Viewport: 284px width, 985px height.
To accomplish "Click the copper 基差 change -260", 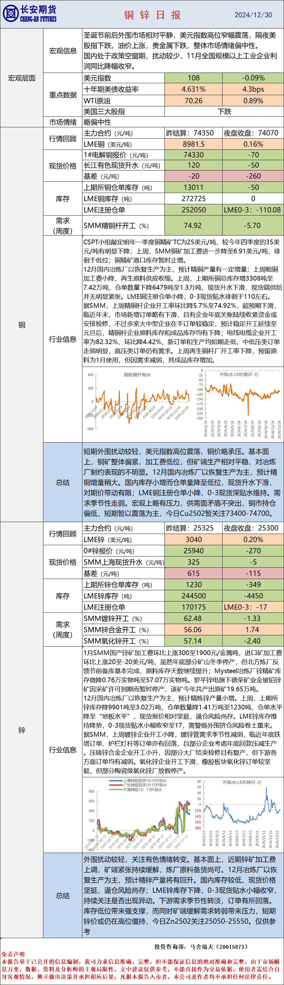I will coord(253,176).
